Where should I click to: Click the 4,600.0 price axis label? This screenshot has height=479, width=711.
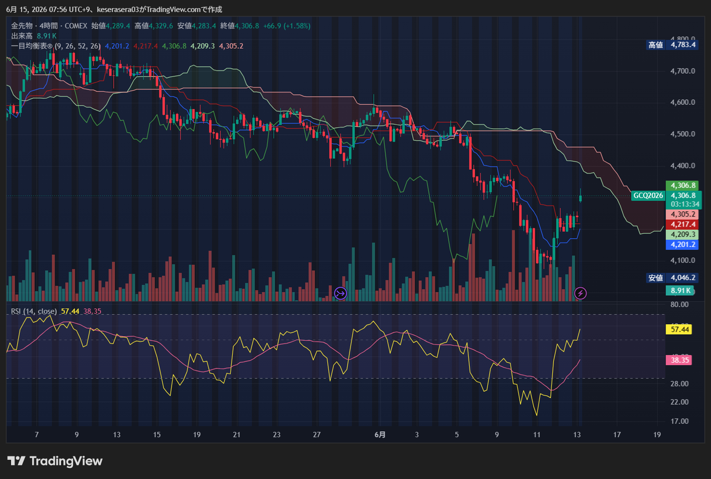683,103
